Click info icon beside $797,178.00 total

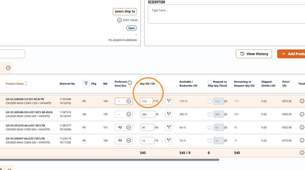click(119, 20)
